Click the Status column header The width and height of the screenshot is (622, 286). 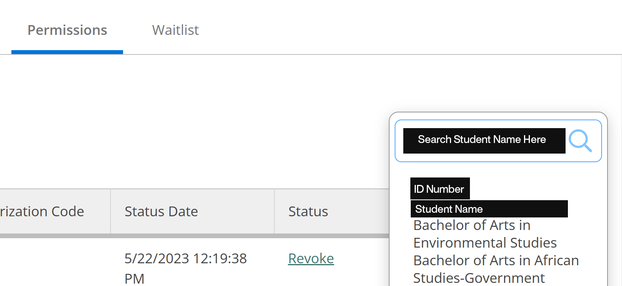coord(308,212)
